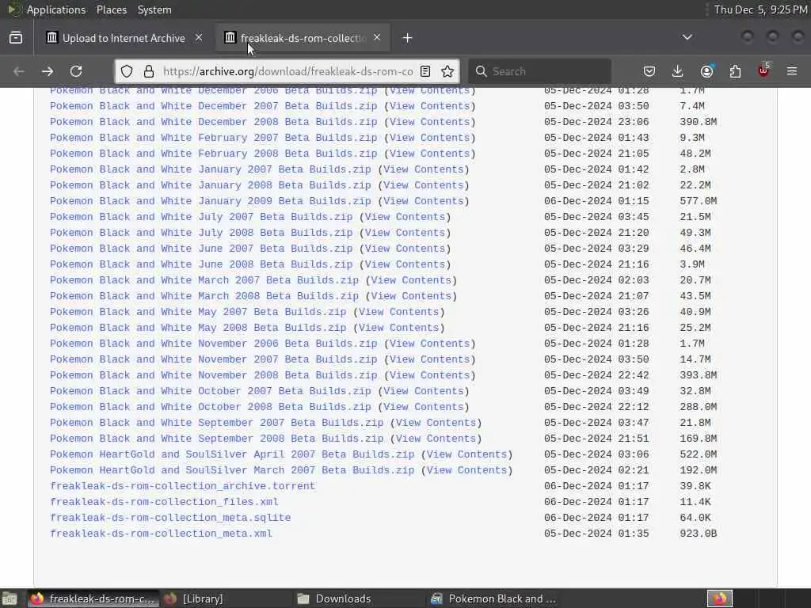
Task: View Contents of January 2008 Beta Builds
Action: 424,185
